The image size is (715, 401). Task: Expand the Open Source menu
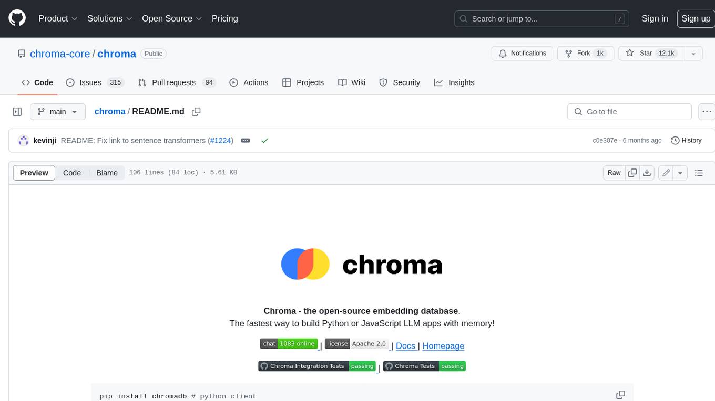(x=172, y=18)
